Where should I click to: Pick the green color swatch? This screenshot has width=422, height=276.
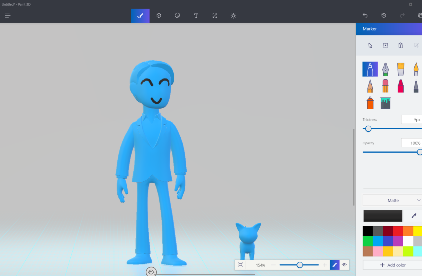(x=368, y=241)
